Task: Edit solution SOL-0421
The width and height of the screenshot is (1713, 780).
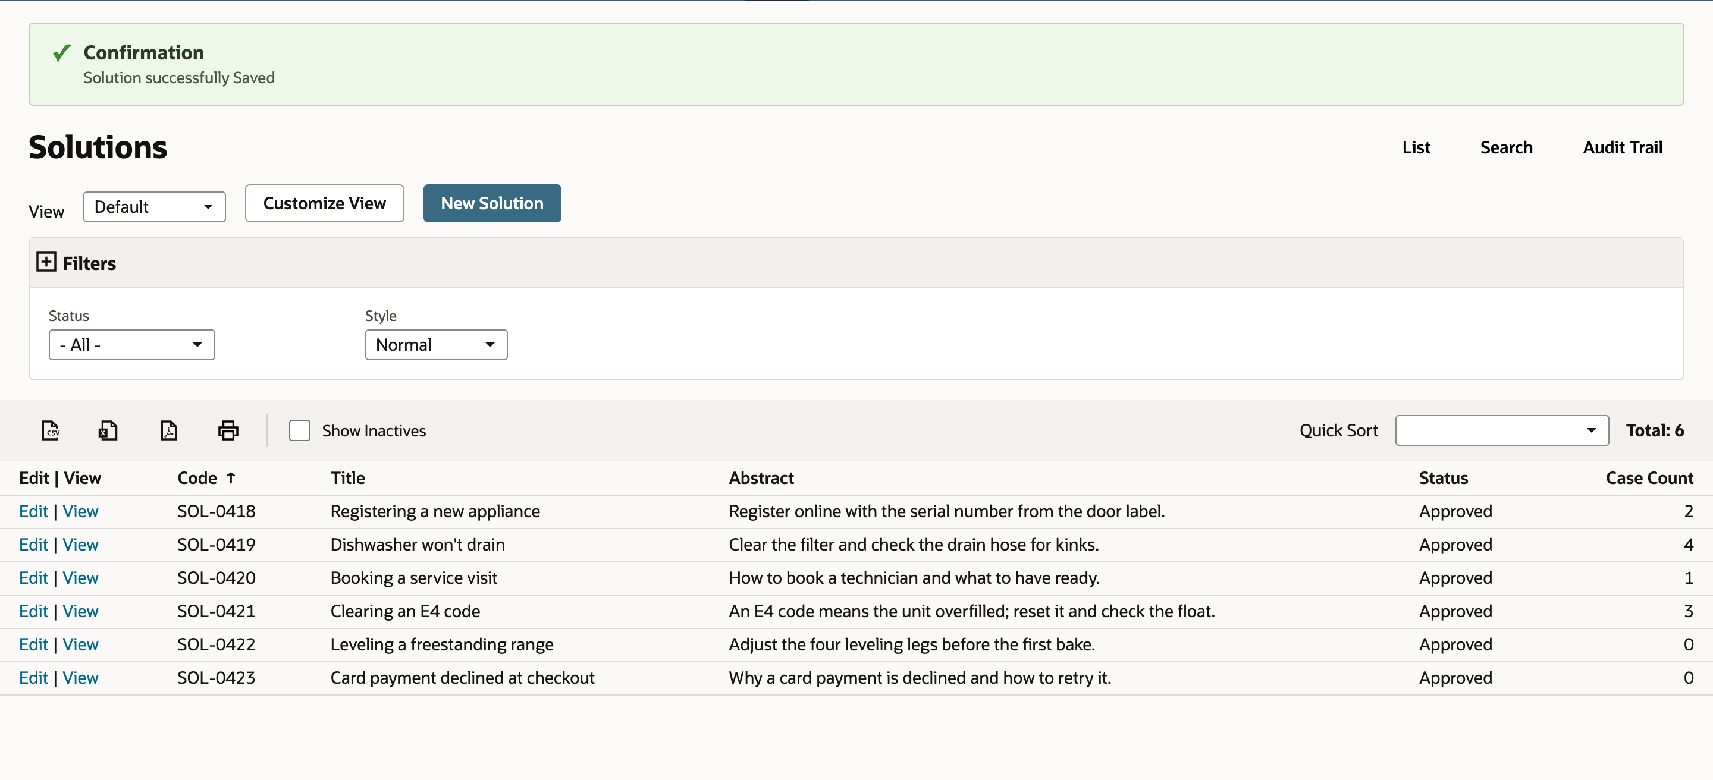Action: click(33, 611)
